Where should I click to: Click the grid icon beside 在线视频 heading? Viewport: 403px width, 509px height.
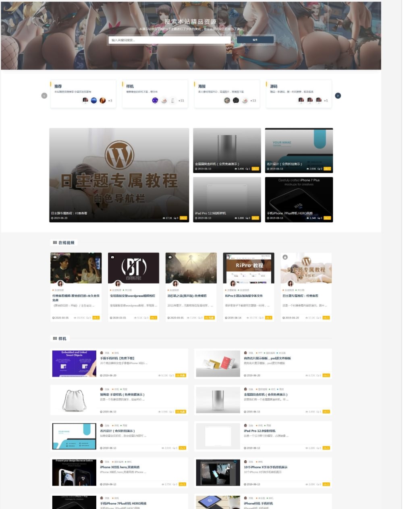point(55,242)
